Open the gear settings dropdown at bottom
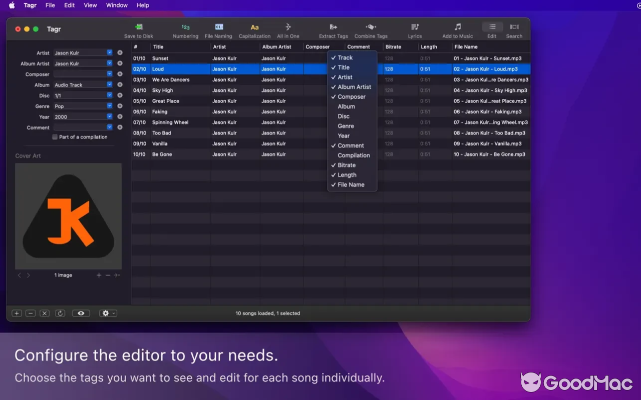641x400 pixels. 108,313
